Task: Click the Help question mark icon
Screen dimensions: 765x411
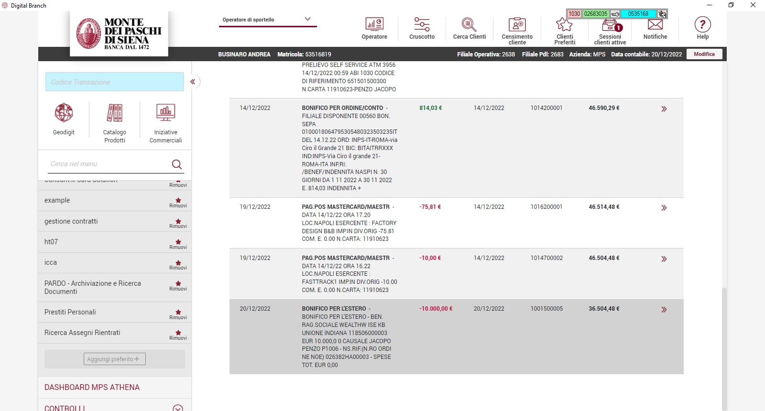Action: click(x=702, y=24)
